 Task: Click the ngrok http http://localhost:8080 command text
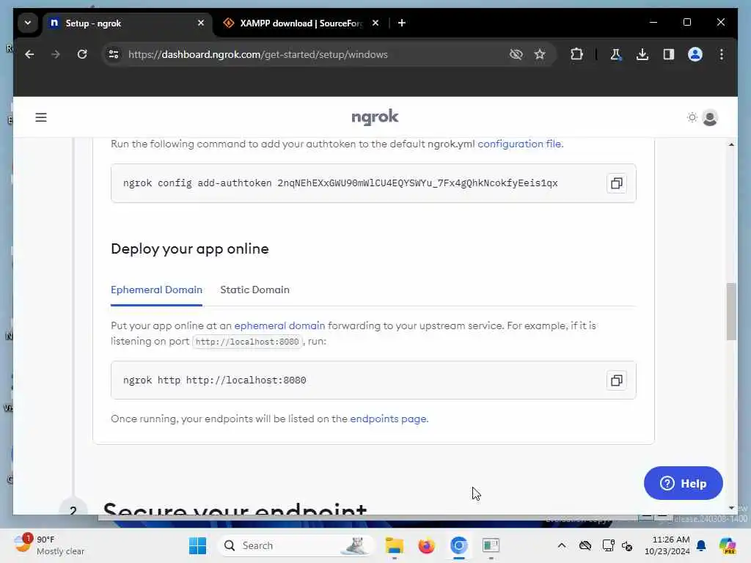click(x=215, y=380)
